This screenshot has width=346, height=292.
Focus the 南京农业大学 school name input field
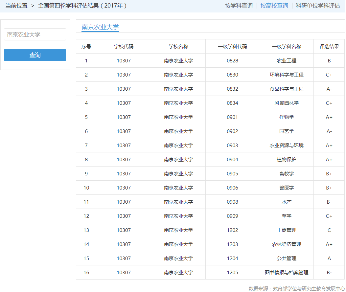point(35,34)
